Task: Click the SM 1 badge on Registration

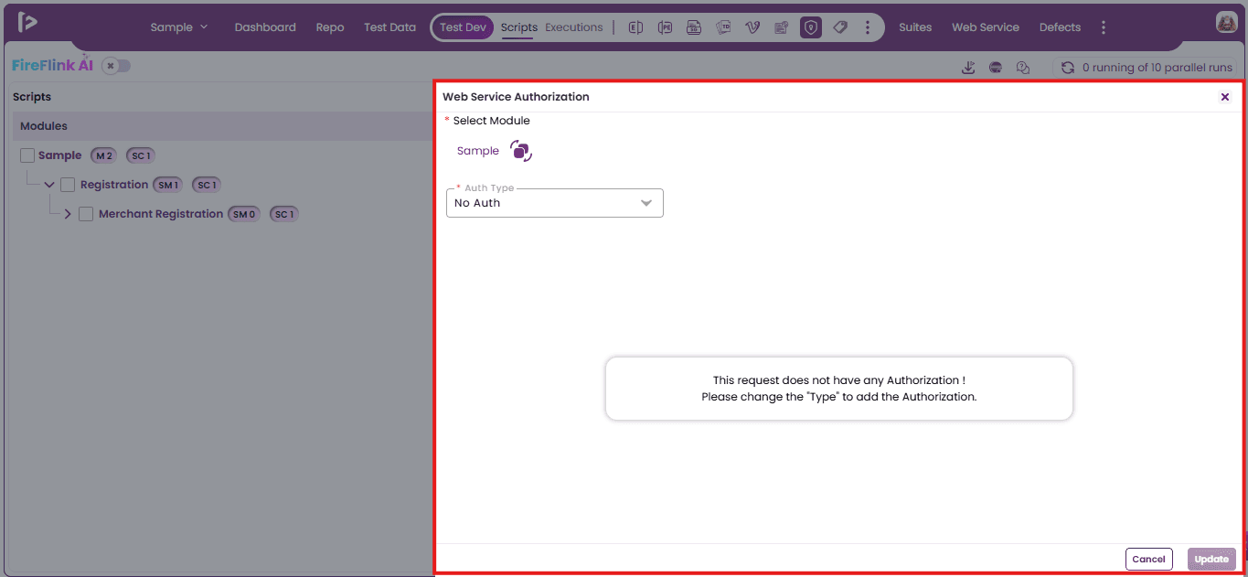Action: coord(168,185)
